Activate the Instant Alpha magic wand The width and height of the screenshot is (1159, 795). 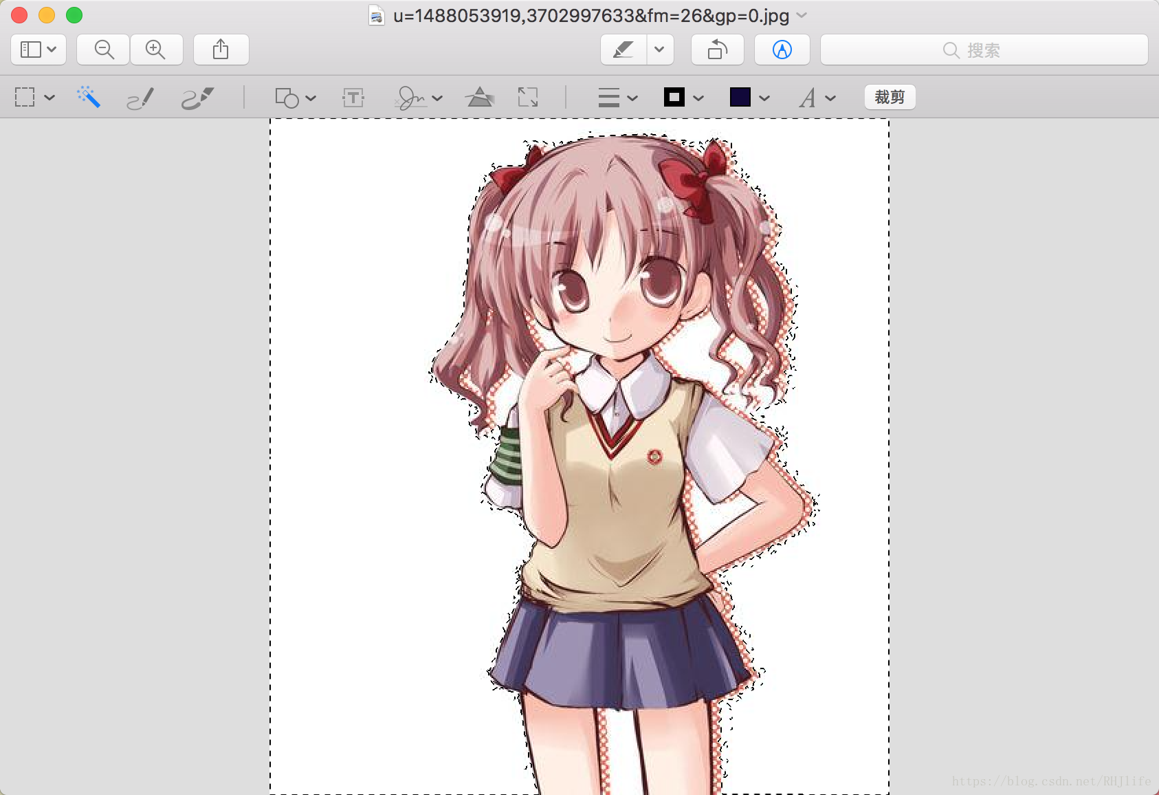(89, 97)
